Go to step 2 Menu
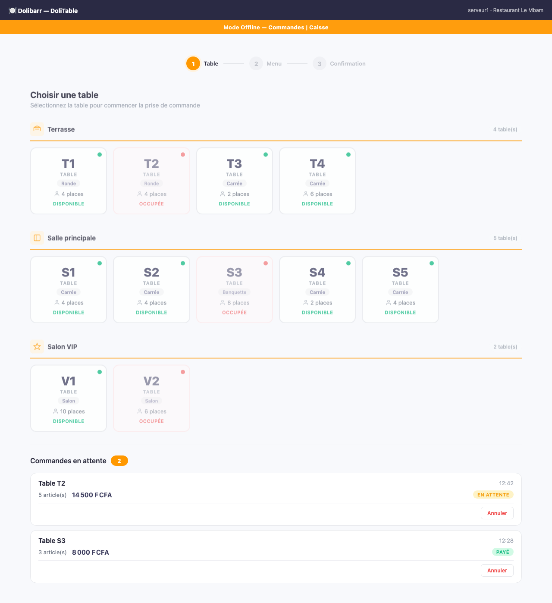 (265, 63)
